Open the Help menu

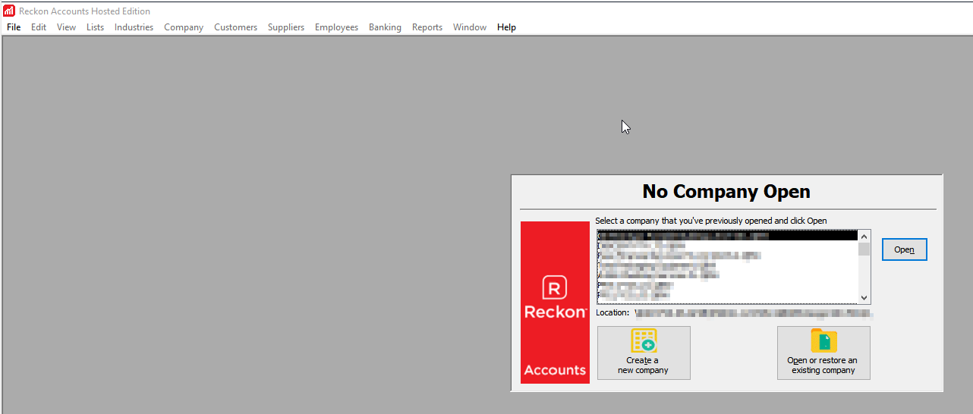(507, 27)
